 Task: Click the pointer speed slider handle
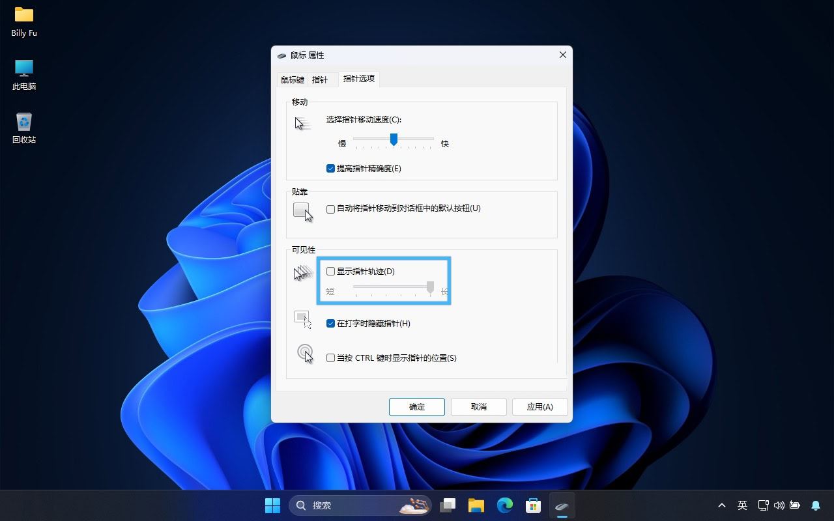pos(394,139)
